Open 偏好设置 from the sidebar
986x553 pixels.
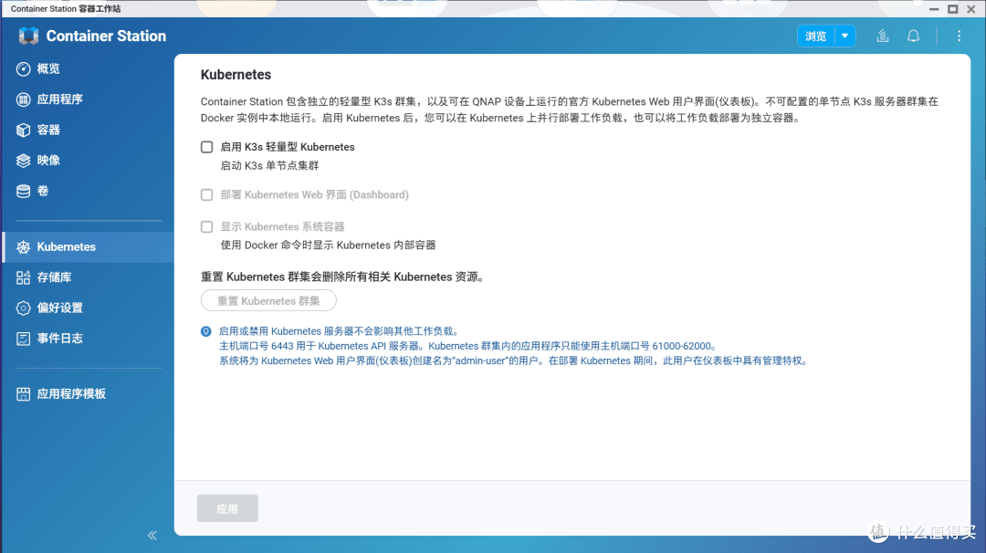click(59, 308)
